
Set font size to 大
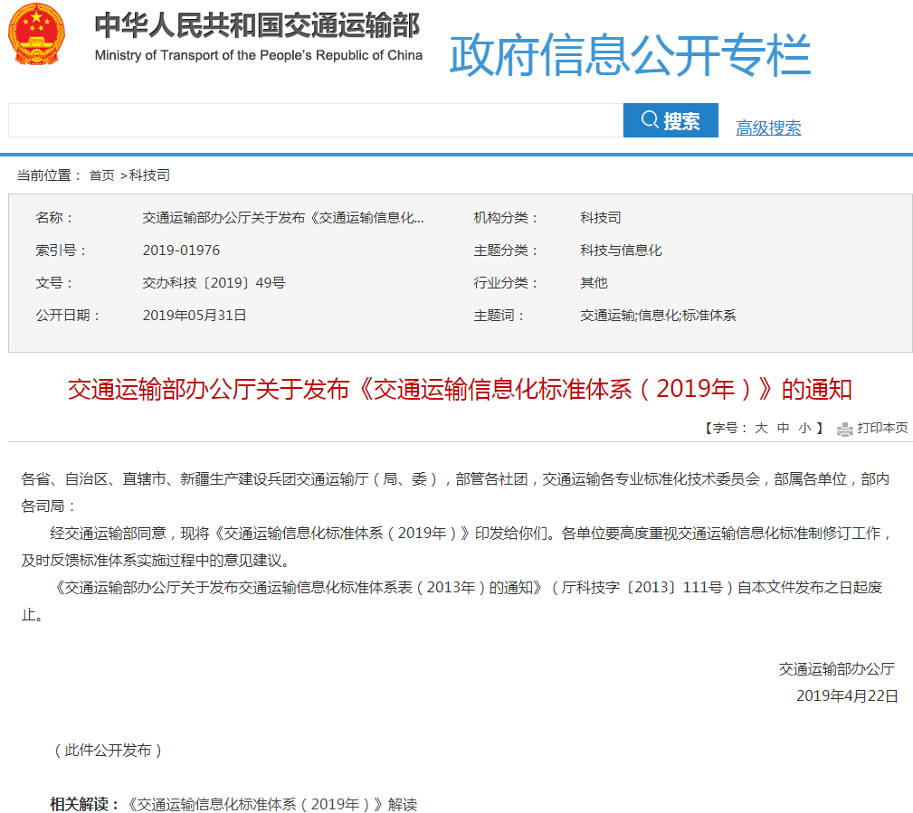(x=761, y=429)
